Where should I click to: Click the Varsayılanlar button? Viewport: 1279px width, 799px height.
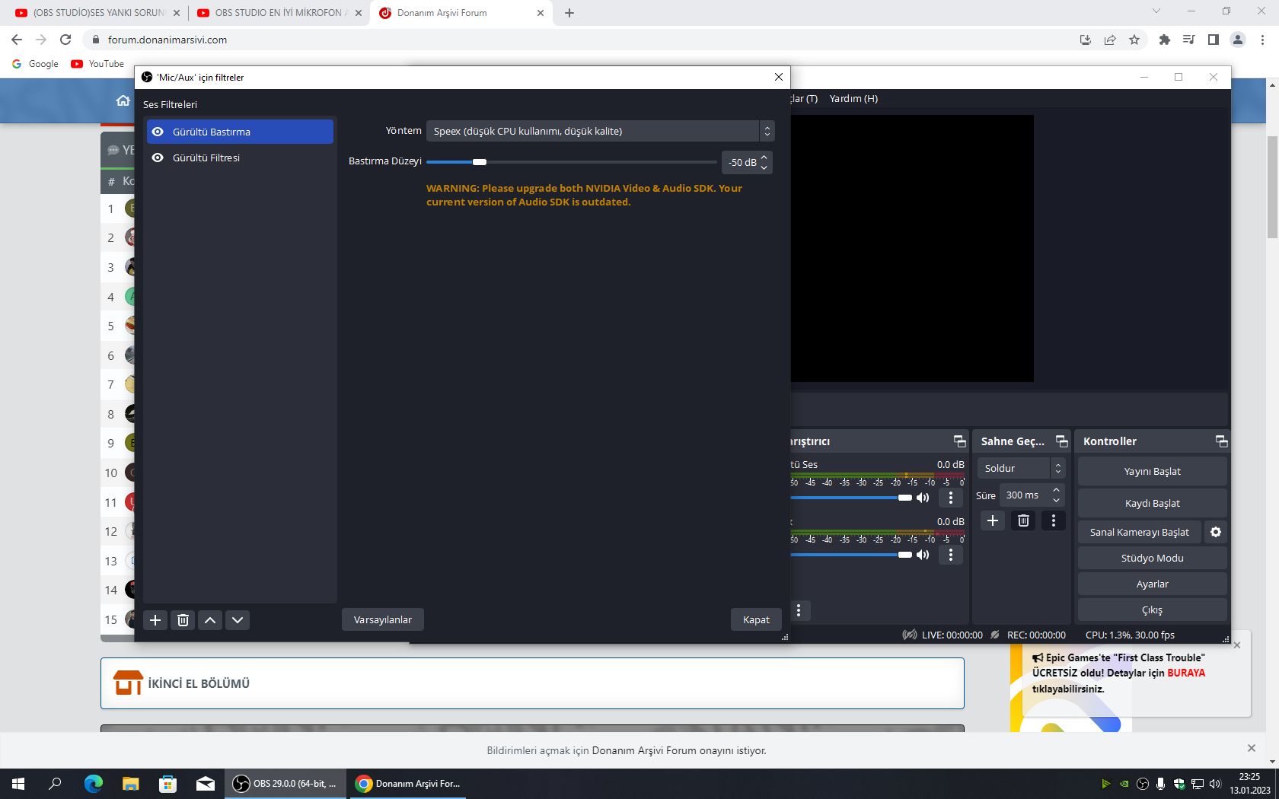[x=383, y=619]
